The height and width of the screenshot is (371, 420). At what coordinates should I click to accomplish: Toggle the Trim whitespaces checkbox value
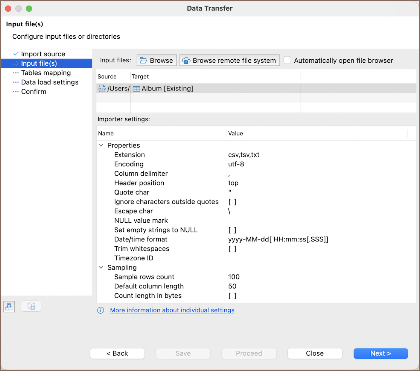(232, 249)
